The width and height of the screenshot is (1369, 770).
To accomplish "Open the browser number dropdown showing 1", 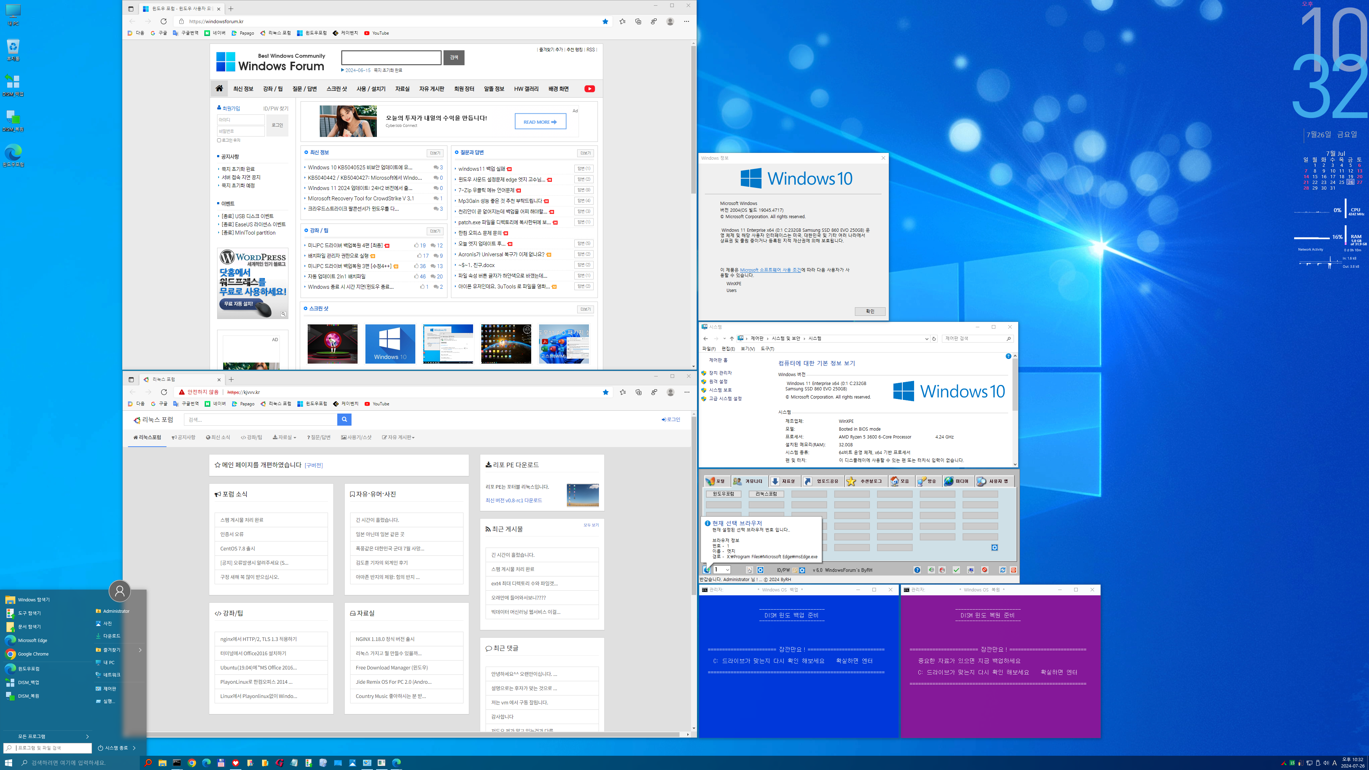I will [722, 570].
